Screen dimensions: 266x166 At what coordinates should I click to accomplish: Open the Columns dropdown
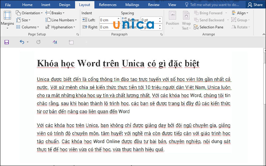28,27
